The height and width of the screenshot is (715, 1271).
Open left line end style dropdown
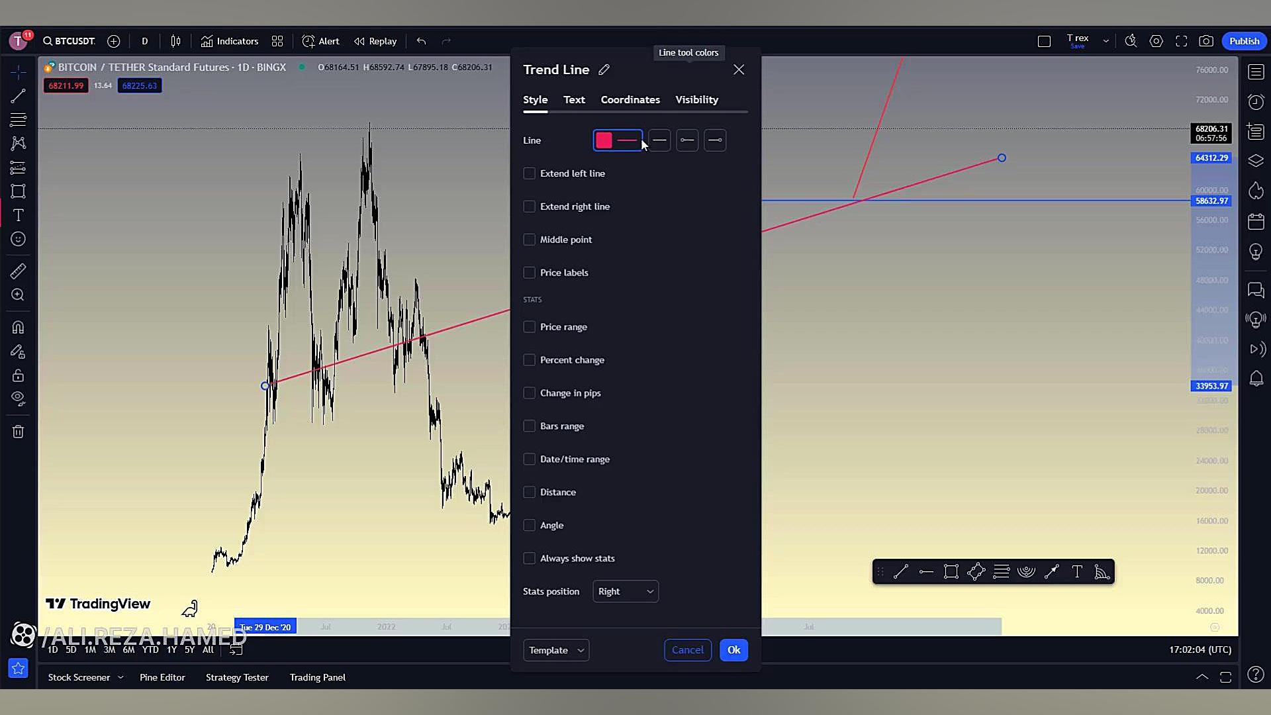point(687,140)
